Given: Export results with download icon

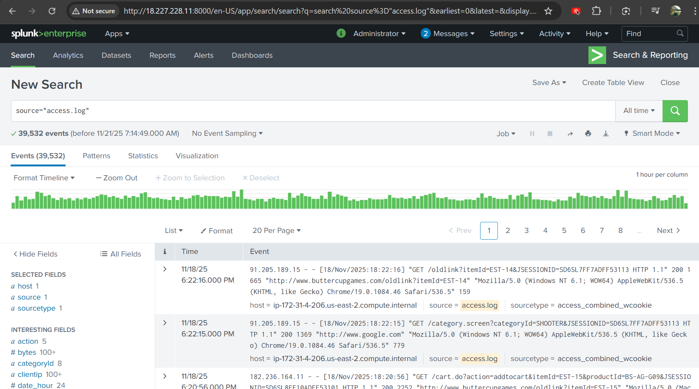Looking at the screenshot, I should (x=606, y=134).
